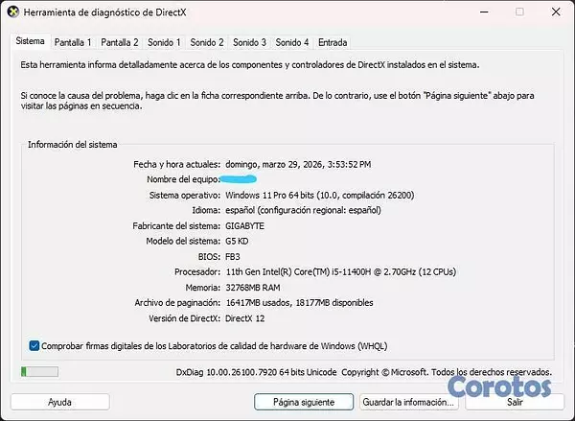575x421 pixels.
Task: Click the Windows 11 Pro 64 bits value
Action: 319,195
